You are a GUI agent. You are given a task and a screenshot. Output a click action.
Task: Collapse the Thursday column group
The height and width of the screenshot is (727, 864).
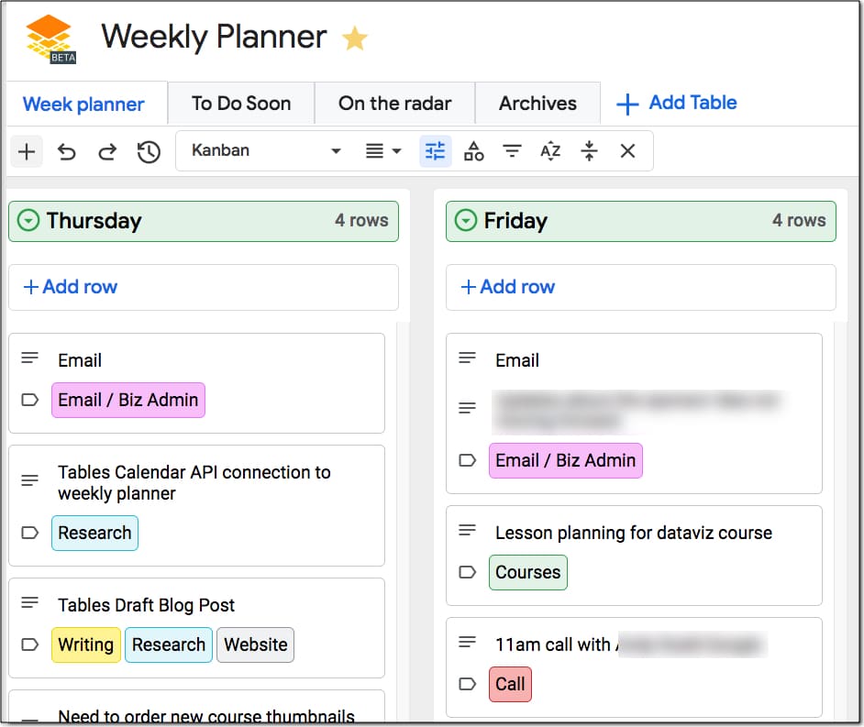[x=28, y=220]
